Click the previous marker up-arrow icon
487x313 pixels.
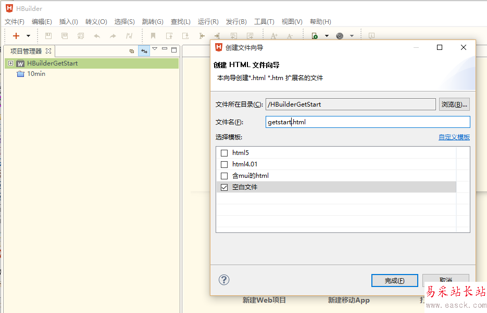[x=169, y=36]
